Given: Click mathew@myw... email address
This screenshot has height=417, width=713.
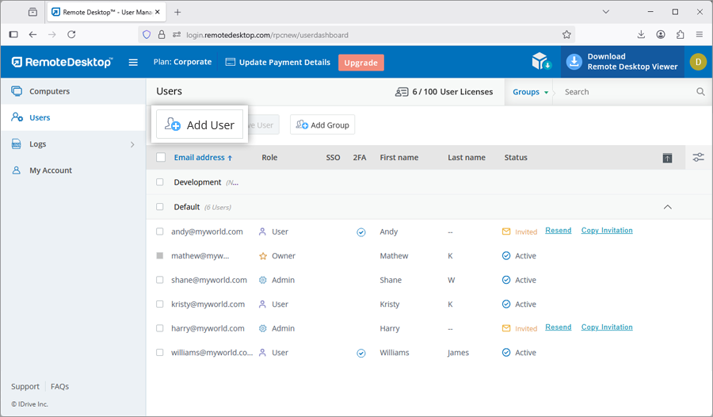Looking at the screenshot, I should [200, 256].
